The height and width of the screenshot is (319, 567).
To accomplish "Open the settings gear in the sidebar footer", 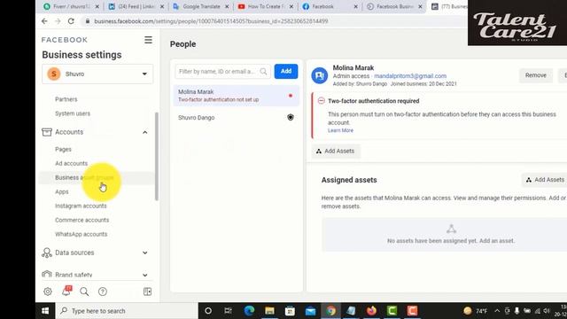I will 48,292.
